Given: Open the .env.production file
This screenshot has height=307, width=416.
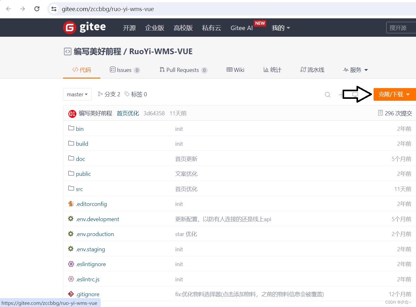Looking at the screenshot, I should (x=95, y=234).
